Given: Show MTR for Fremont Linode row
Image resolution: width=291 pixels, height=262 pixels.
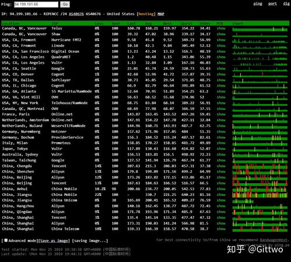Looking at the screenshot, I should click(x=221, y=46).
